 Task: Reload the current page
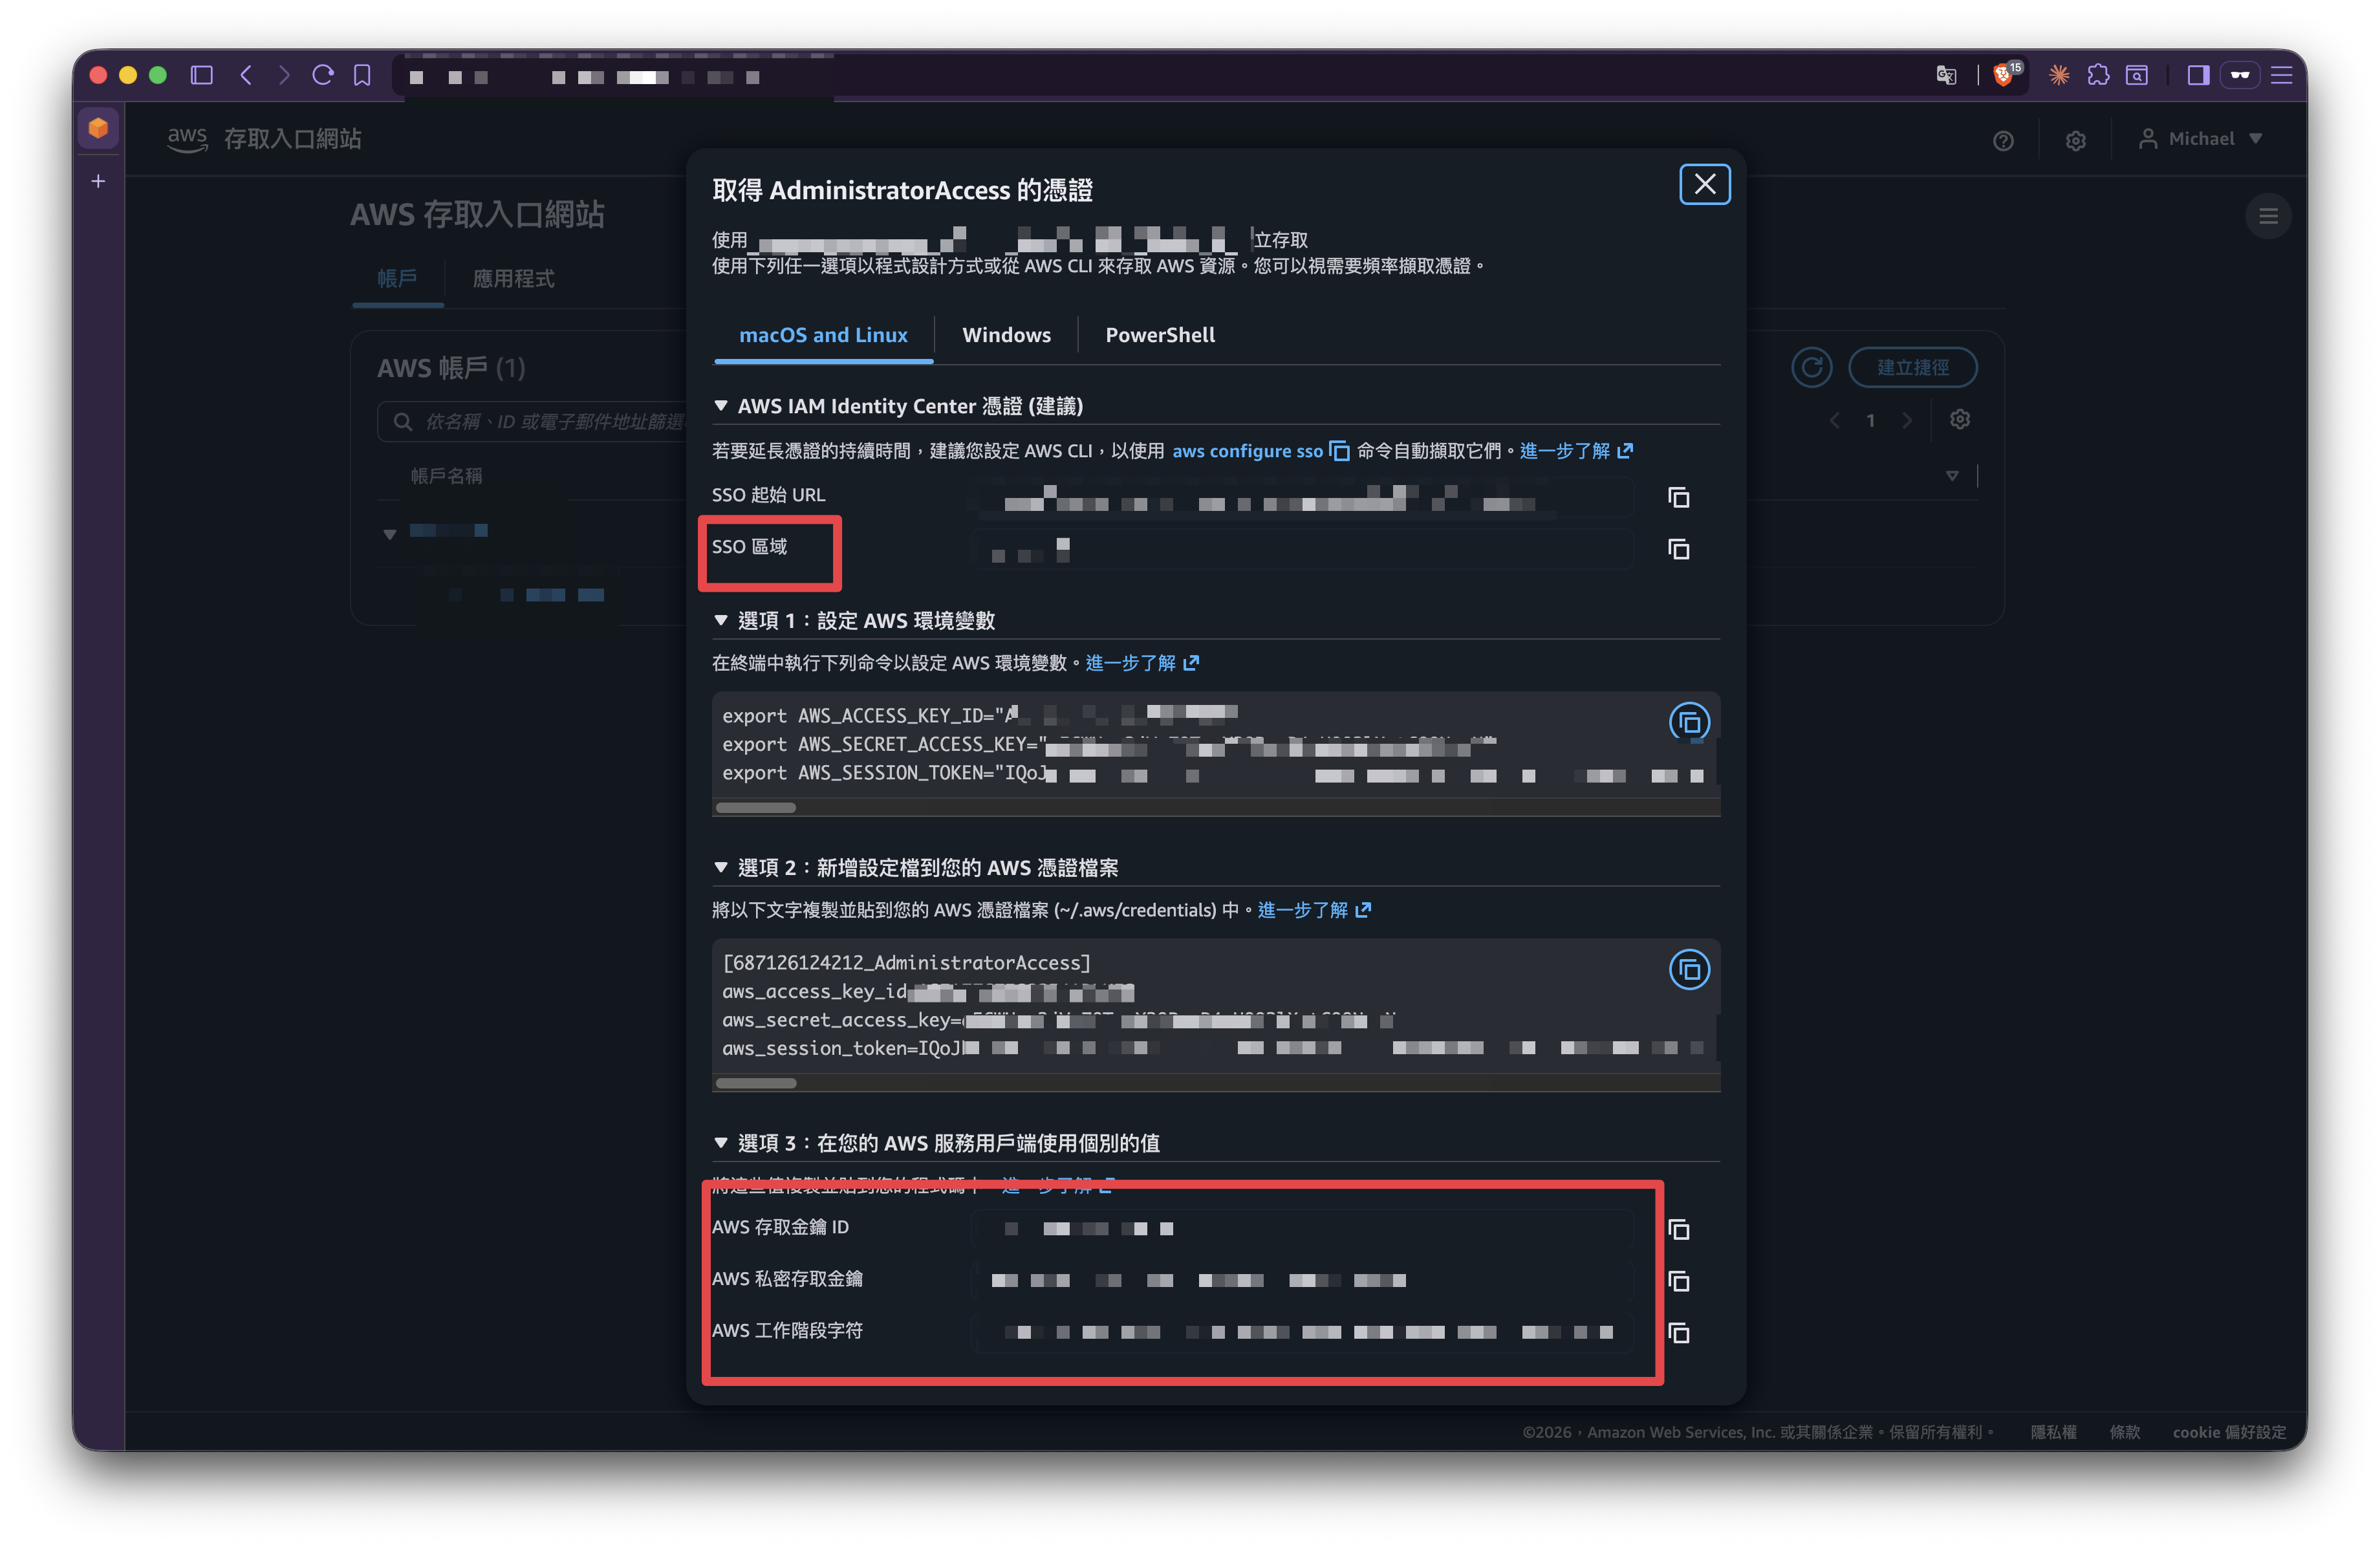pos(323,75)
